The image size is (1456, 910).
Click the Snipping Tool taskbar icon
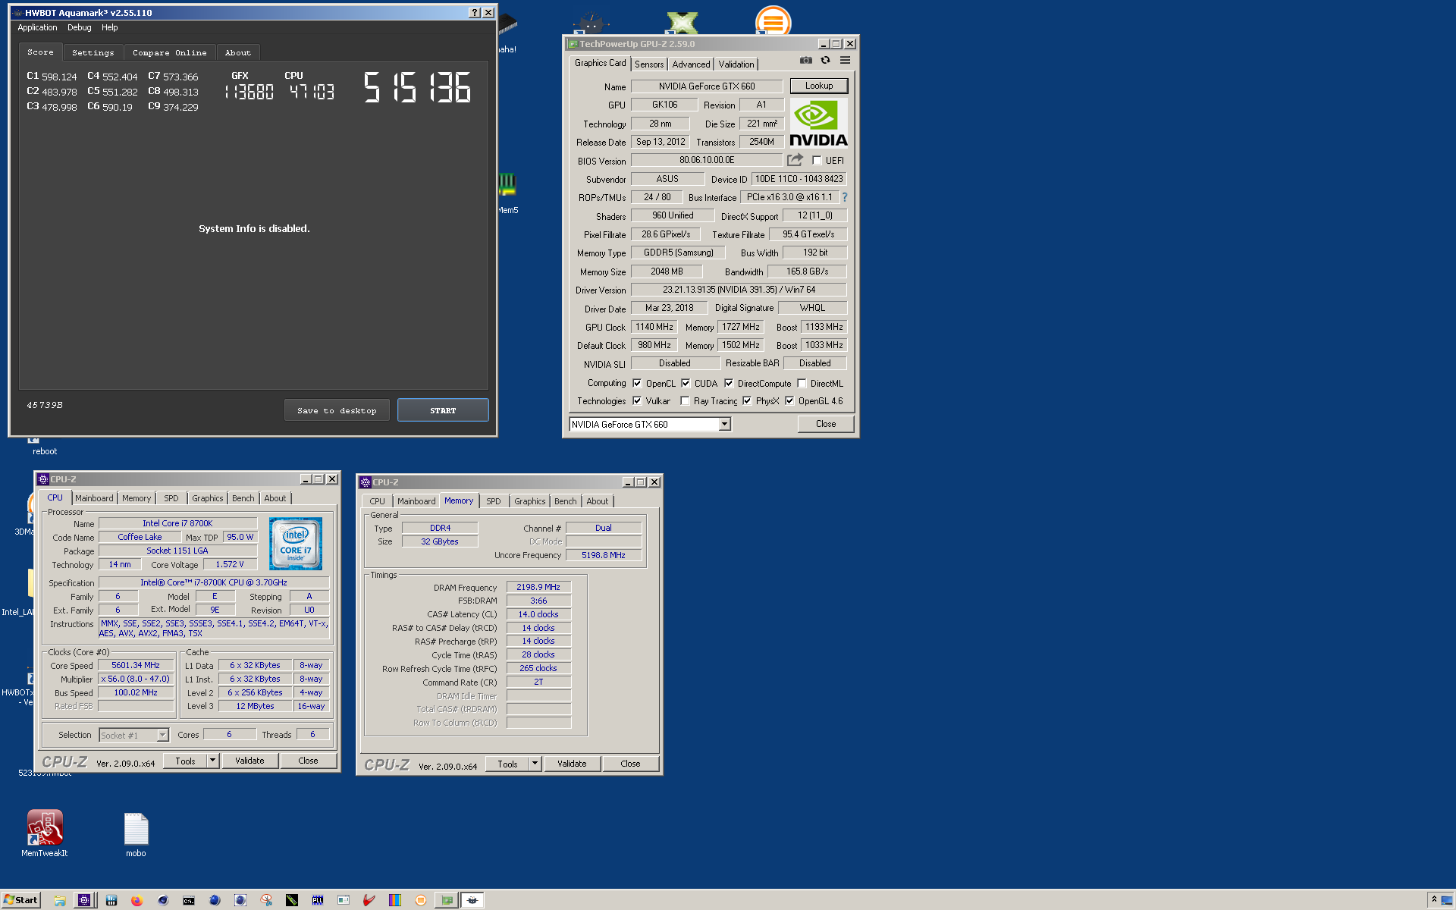click(266, 900)
